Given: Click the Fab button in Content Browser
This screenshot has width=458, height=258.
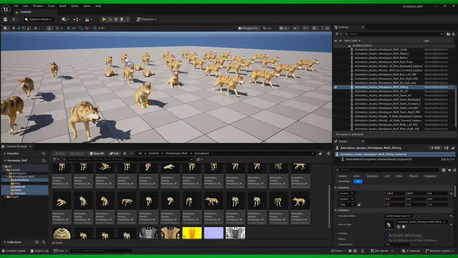Looking at the screenshot, I should click(114, 154).
